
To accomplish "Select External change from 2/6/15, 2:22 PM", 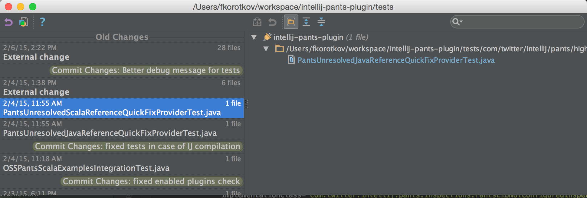I will (x=122, y=53).
